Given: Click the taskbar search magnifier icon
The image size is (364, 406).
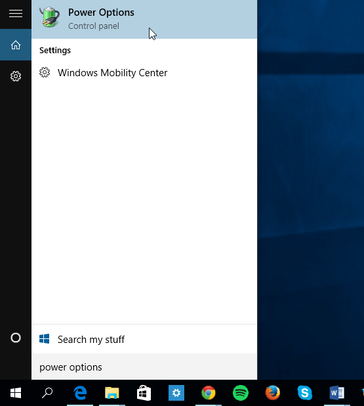Looking at the screenshot, I should pyautogui.click(x=47, y=393).
